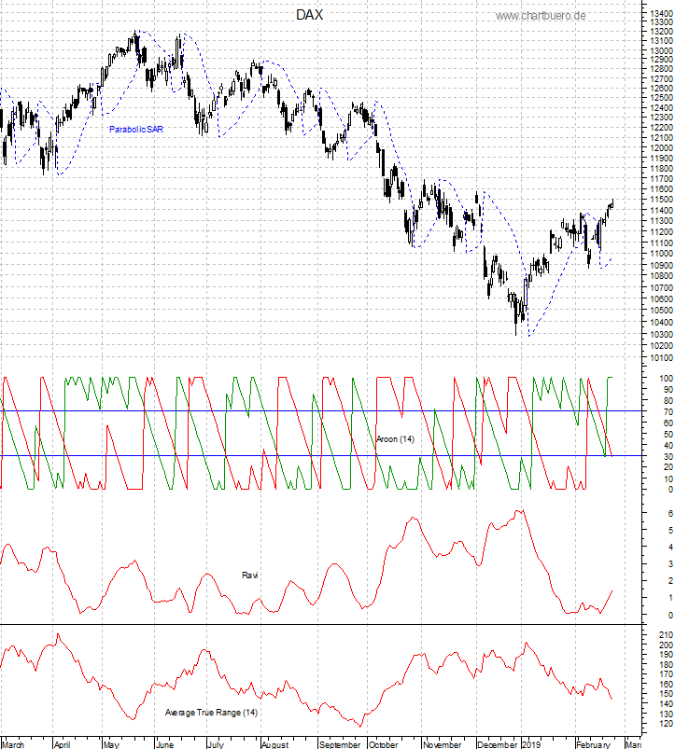Screen dimensions: 675x749
Task: Click the 10500 price axis value
Action: [x=662, y=310]
